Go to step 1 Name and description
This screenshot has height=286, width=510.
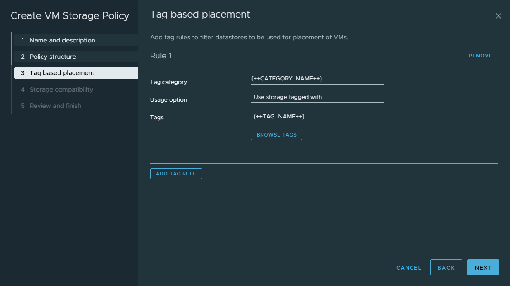click(62, 40)
